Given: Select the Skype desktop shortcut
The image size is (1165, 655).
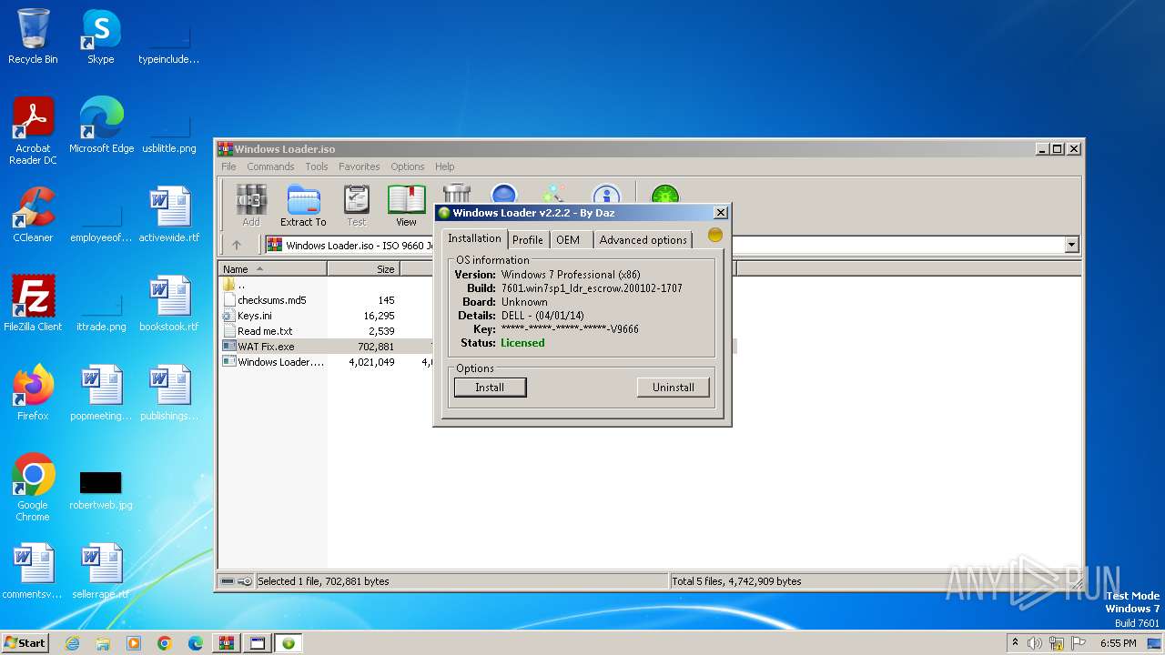Looking at the screenshot, I should 100,36.
